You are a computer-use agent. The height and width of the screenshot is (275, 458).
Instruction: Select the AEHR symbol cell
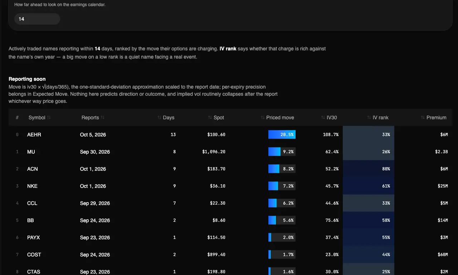pyautogui.click(x=34, y=135)
